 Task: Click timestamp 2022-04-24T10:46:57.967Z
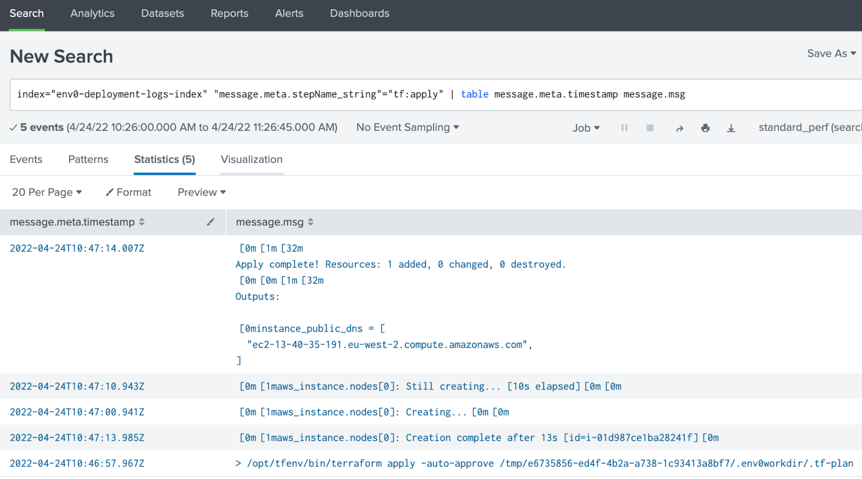(x=77, y=463)
